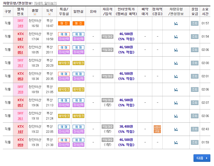Open train composition icon for SRT 359

point(176,90)
